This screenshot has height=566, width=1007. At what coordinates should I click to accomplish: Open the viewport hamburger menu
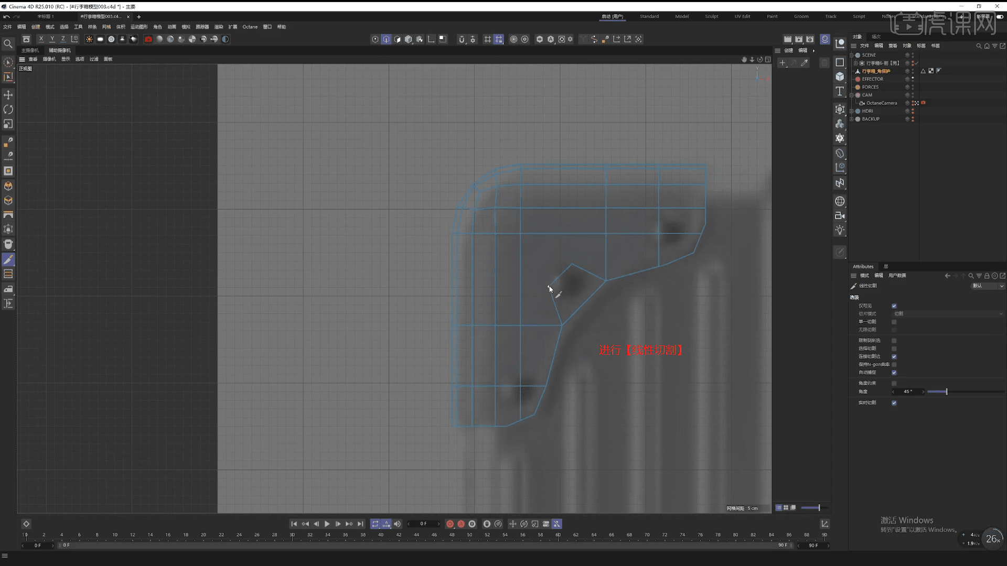click(22, 59)
